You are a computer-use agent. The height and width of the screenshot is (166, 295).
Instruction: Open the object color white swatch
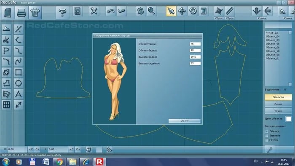pyautogui.click(x=288, y=119)
